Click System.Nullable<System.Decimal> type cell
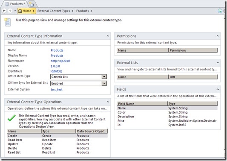 pos(193,121)
